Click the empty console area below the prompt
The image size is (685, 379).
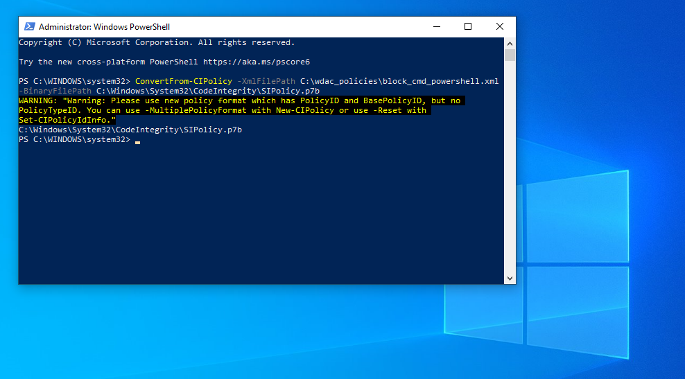click(x=261, y=214)
